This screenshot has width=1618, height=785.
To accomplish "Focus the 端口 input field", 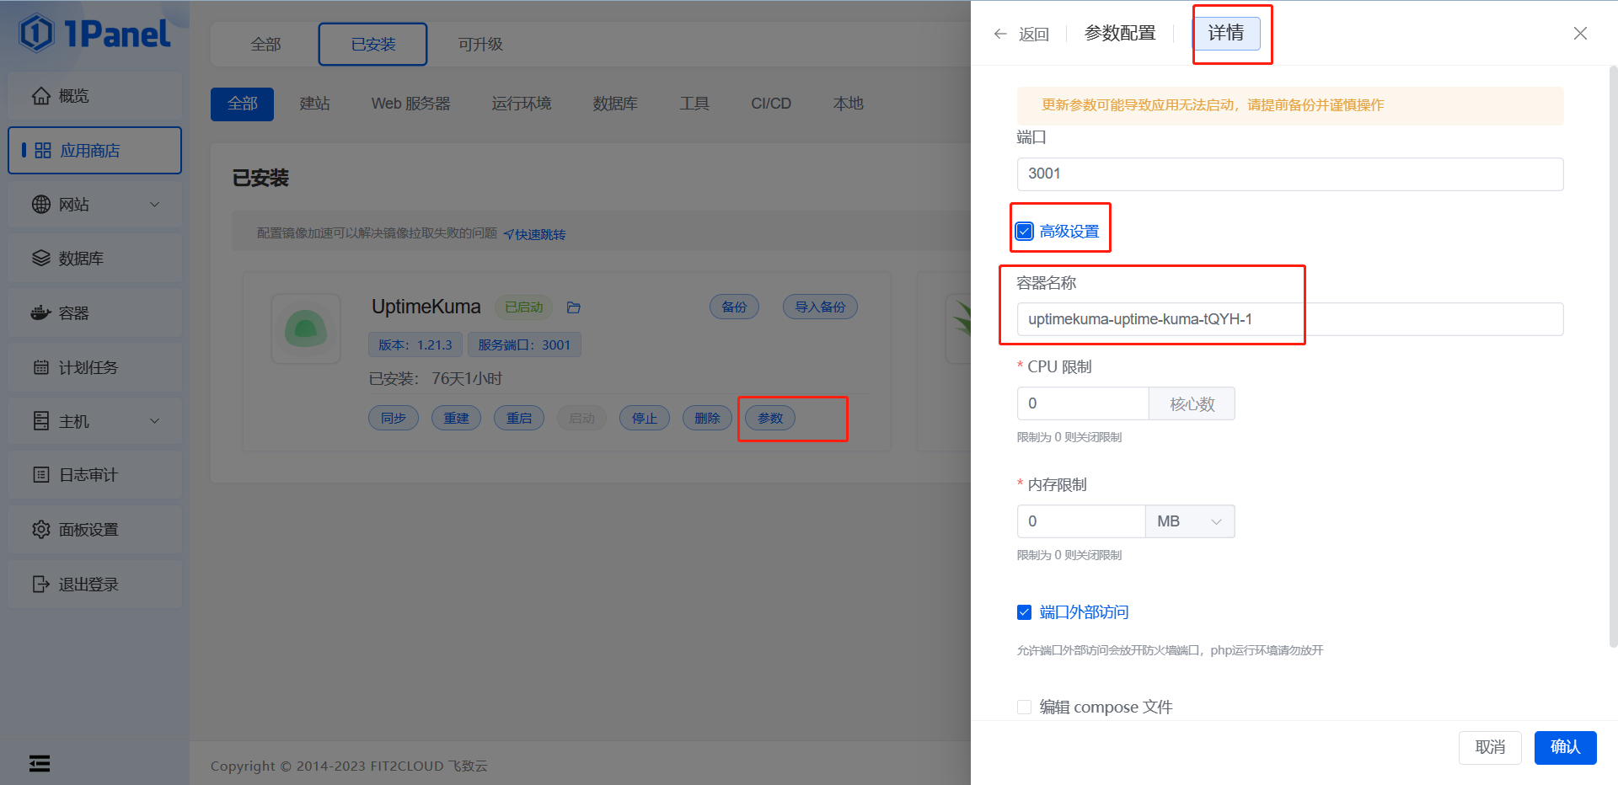I will click(1289, 174).
